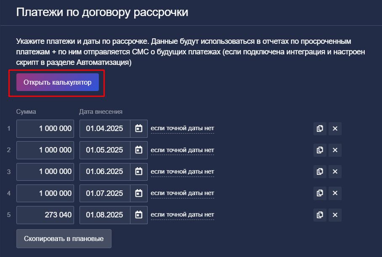Click heading 'Платежи по договору рассрочки'
This screenshot has height=257, width=382.
102,12
